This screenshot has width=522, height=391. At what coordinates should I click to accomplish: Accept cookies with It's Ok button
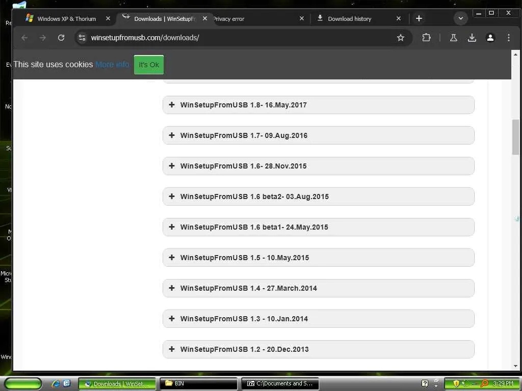[149, 65]
